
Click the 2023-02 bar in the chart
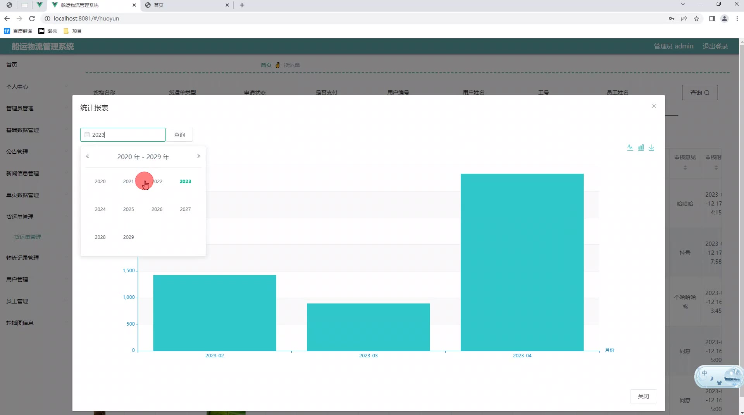pos(215,313)
